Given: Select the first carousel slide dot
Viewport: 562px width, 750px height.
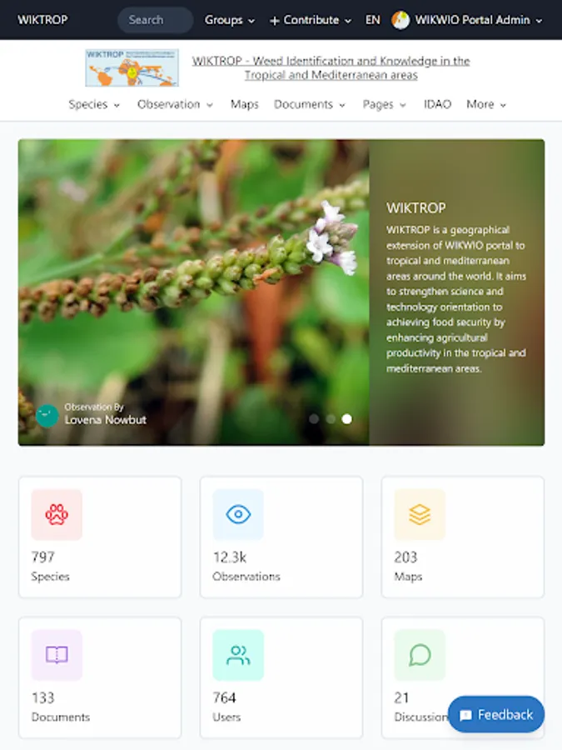Looking at the screenshot, I should click(314, 419).
